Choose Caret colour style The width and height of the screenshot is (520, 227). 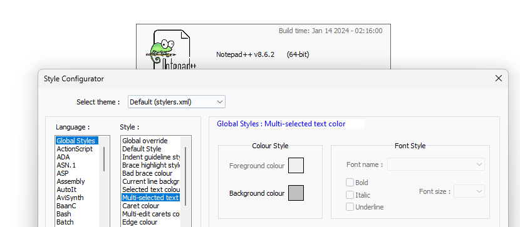pyautogui.click(x=140, y=206)
